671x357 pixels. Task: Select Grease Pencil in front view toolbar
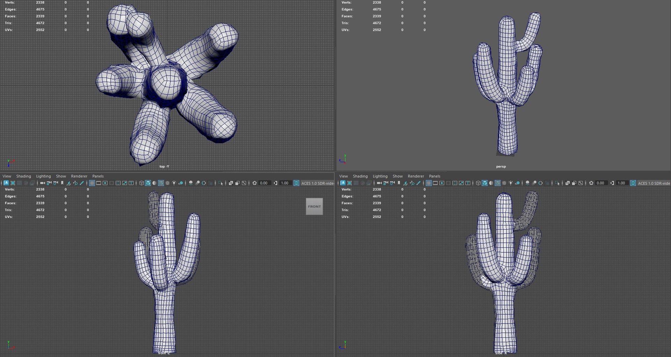click(x=82, y=183)
